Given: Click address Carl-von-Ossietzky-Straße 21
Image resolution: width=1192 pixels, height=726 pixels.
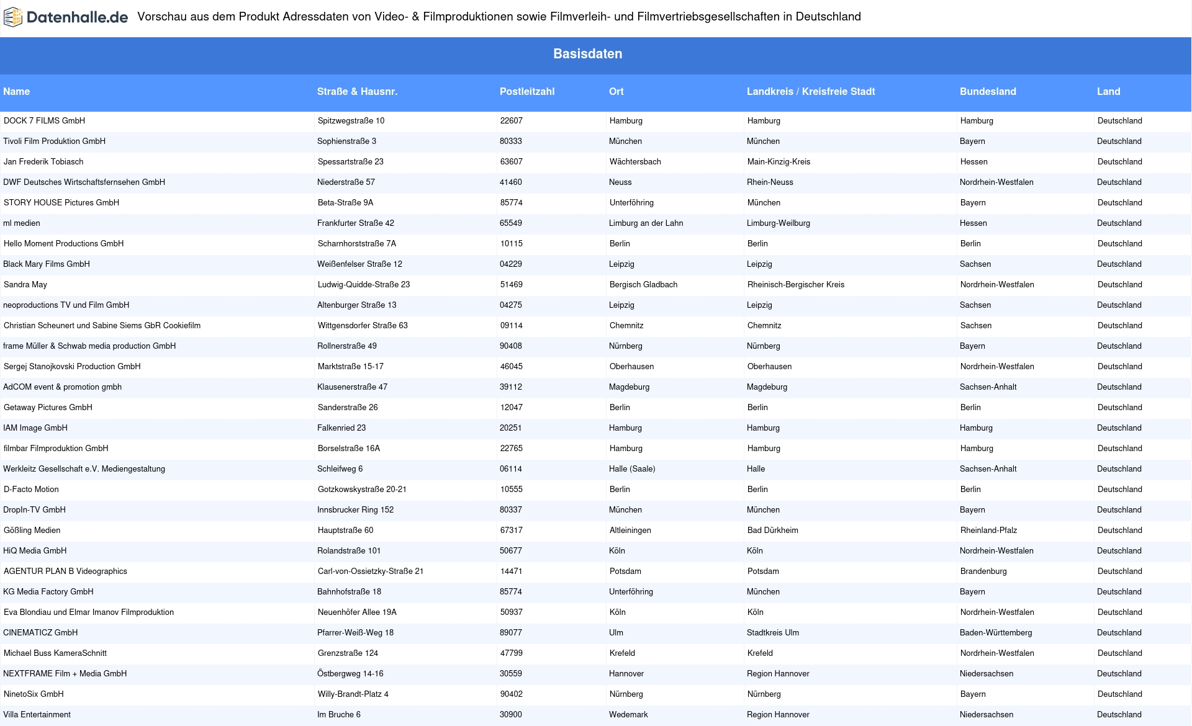Looking at the screenshot, I should pos(371,571).
